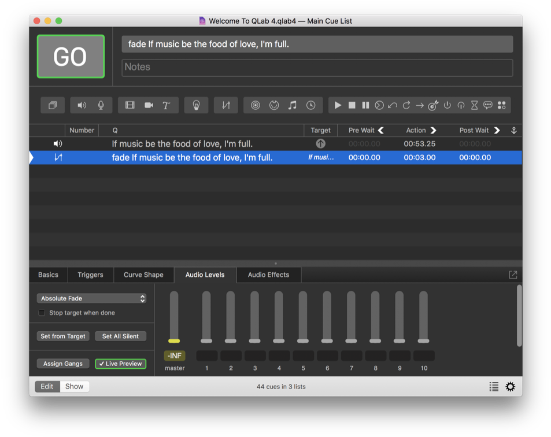Add a Start cue with play icon
Viewport: 551px width, 437px height.
(x=338, y=105)
